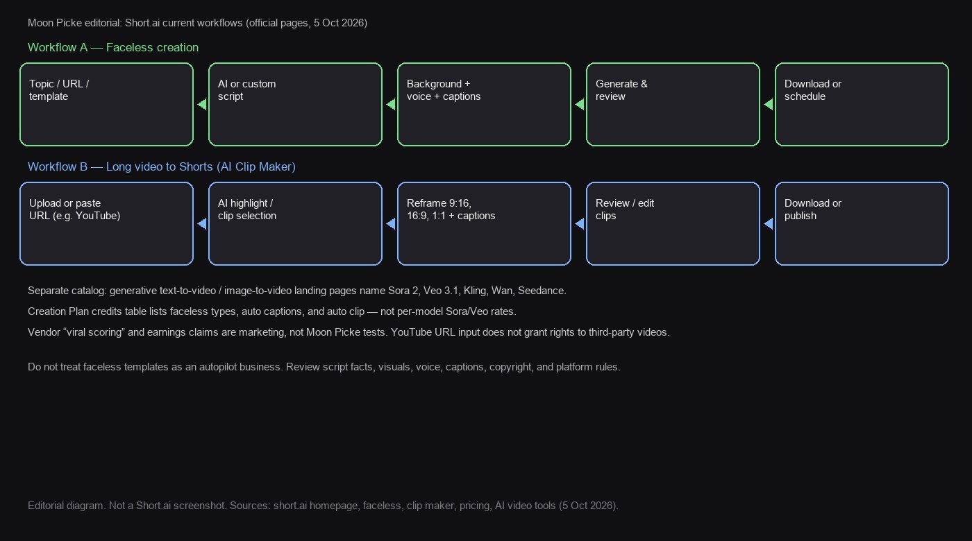The image size is (972, 541).
Task: Select the "Workflow B — Long video to Shorts" heading
Action: 162,167
